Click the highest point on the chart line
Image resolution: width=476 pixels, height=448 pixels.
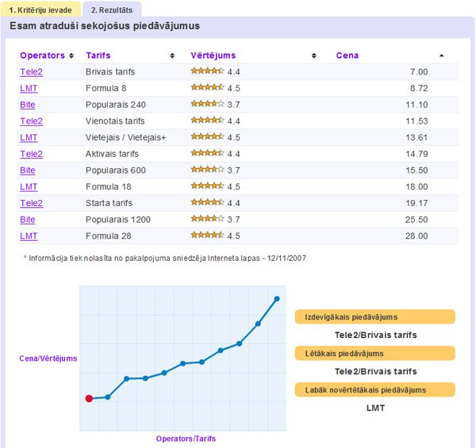(x=277, y=299)
